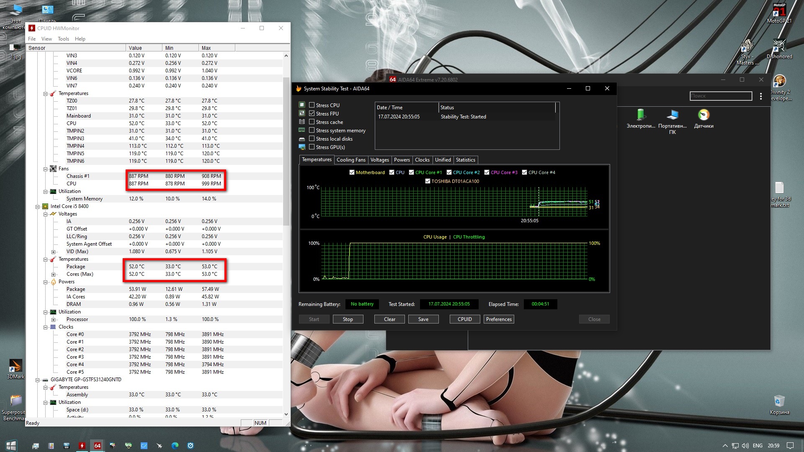Enable the Stress CPU checkbox
804x452 pixels.
[x=312, y=105]
